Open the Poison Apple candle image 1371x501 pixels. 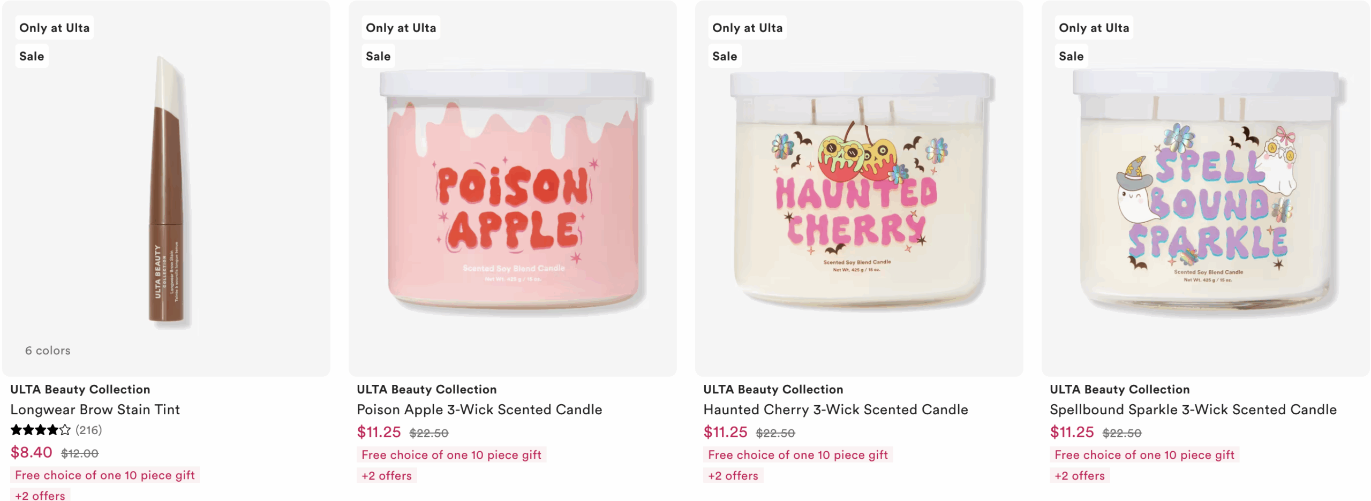[x=513, y=188]
